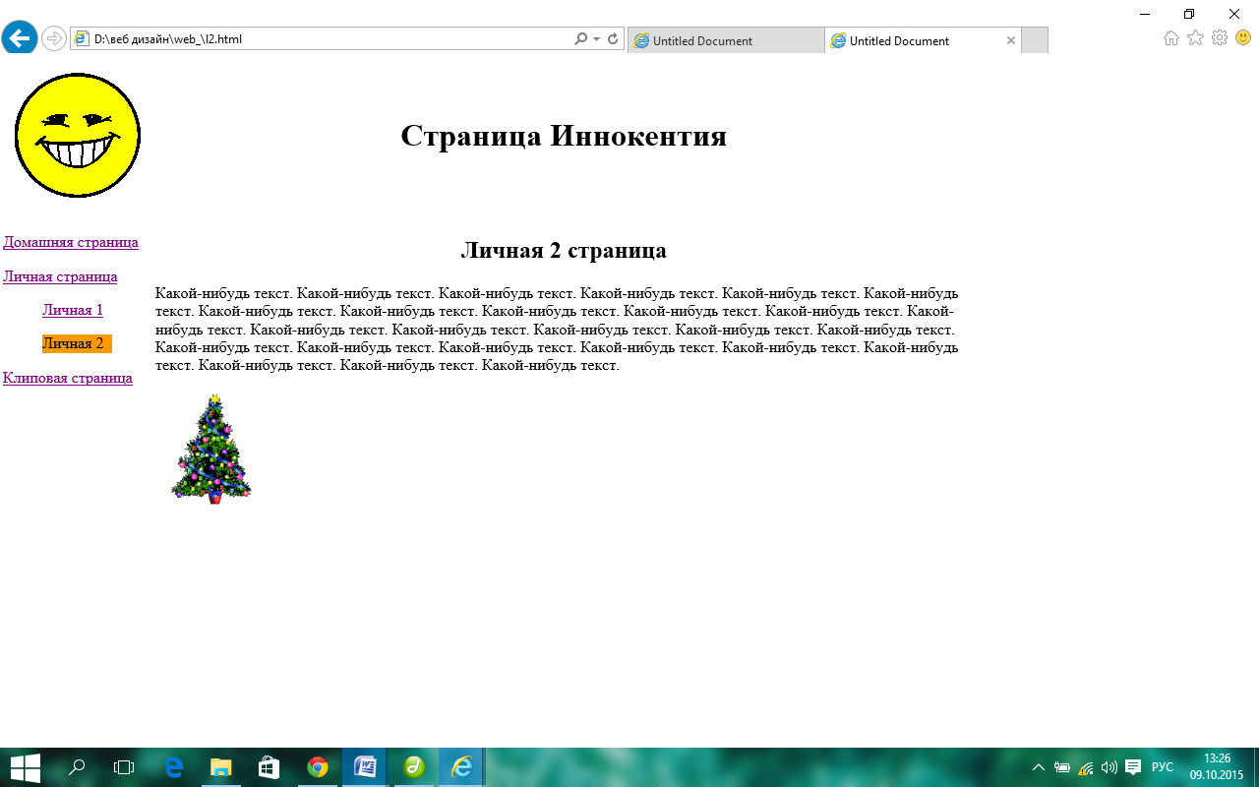Switch to Microsoft Word in the taskbar

point(364,767)
